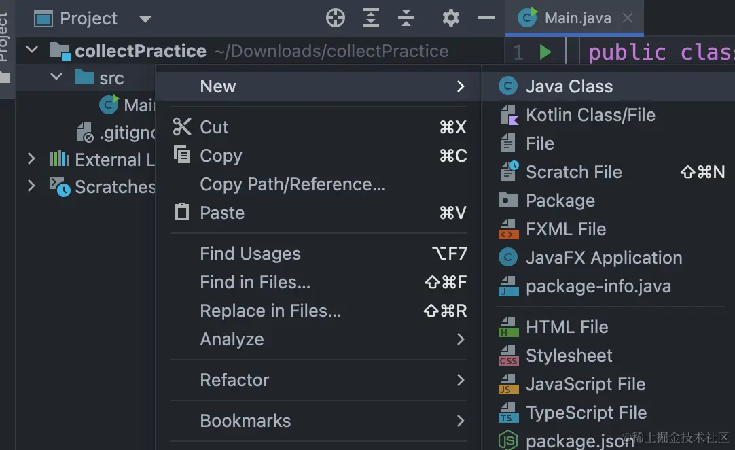This screenshot has width=735, height=450.
Task: Expand the External Libraries node
Action: point(31,159)
